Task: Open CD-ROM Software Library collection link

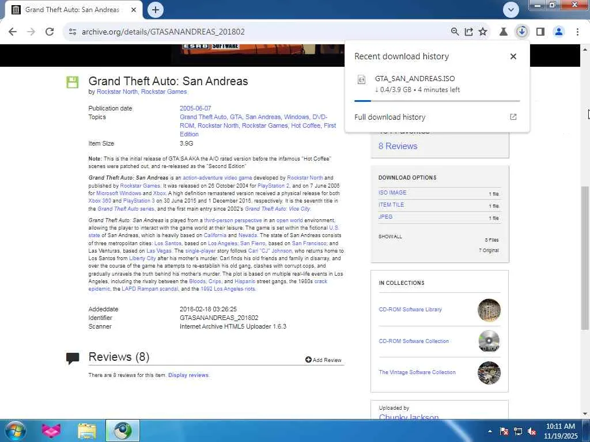Action: (x=410, y=310)
